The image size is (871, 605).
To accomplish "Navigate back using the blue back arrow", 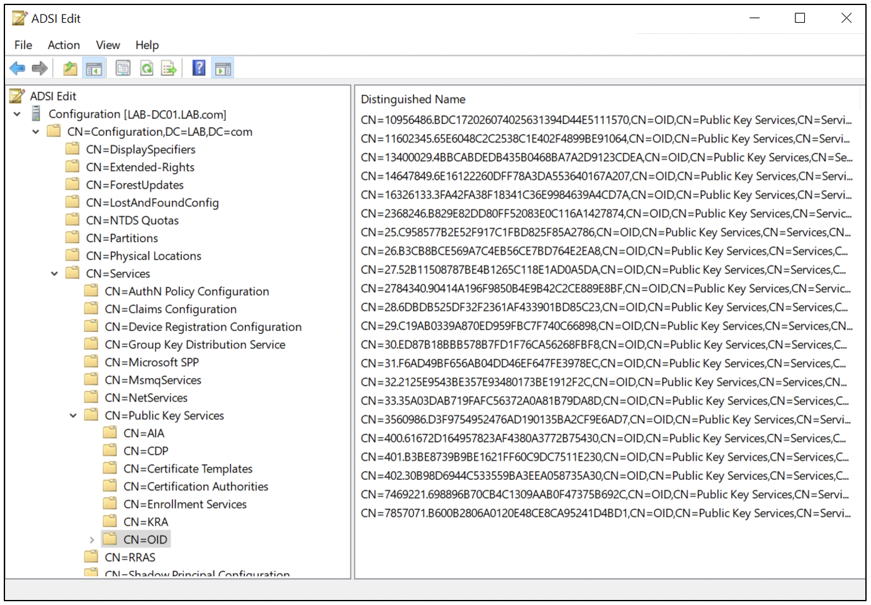I will [17, 68].
